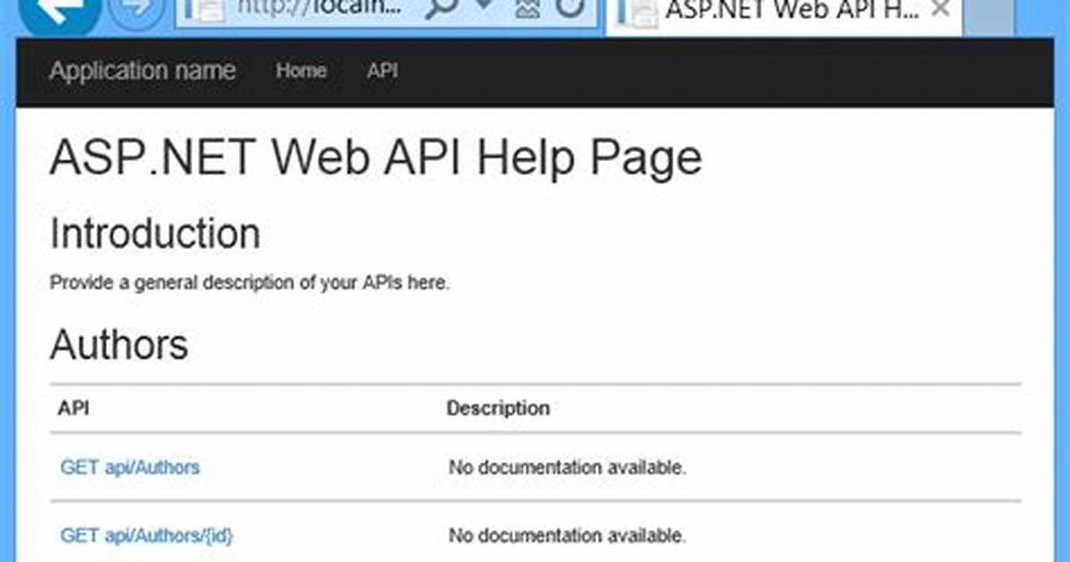Click 'No documentation available.' for GET api/Authors
The height and width of the screenshot is (562, 1070).
coord(567,468)
